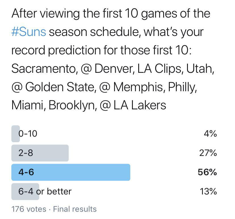Open the #Suns hashtag link
The height and width of the screenshot is (219, 235).
(29, 32)
